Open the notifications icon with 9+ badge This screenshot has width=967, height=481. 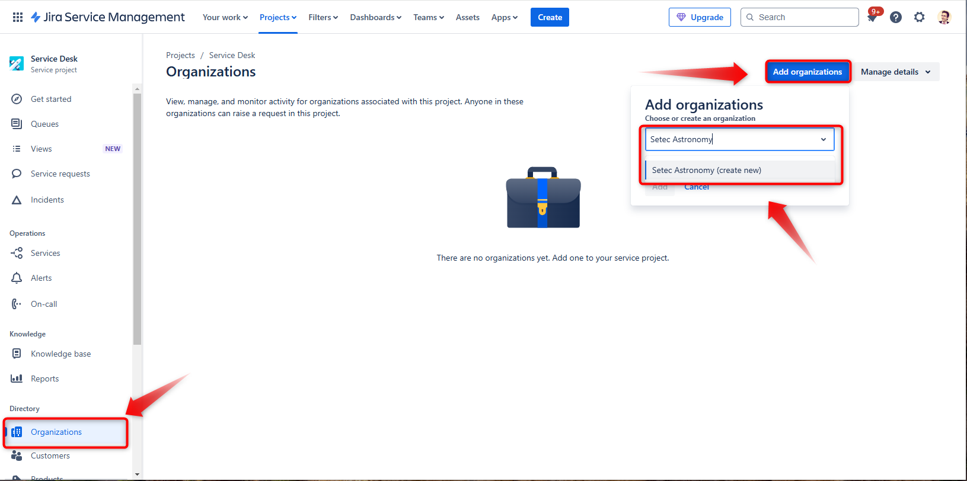click(x=872, y=17)
